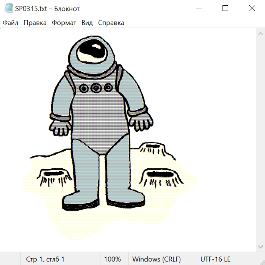Click the resize grip in bottom-right corner
The height and width of the screenshot is (265, 265).
(262, 262)
